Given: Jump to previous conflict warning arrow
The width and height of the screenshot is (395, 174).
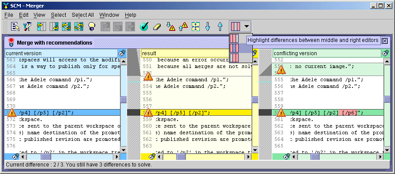Looking at the screenshot, I should (183, 26).
